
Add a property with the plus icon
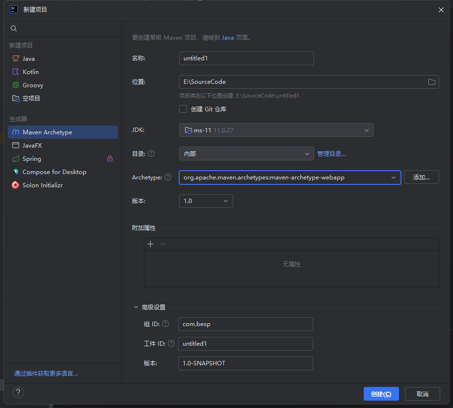(x=150, y=244)
